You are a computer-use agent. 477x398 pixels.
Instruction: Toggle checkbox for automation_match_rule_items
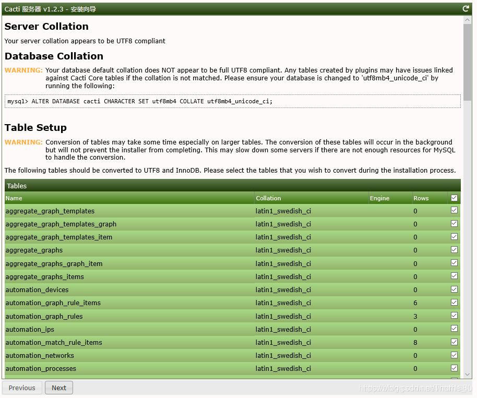pyautogui.click(x=454, y=342)
